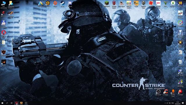
Task: Open the GTA V shortcut
Action: [x=166, y=4]
